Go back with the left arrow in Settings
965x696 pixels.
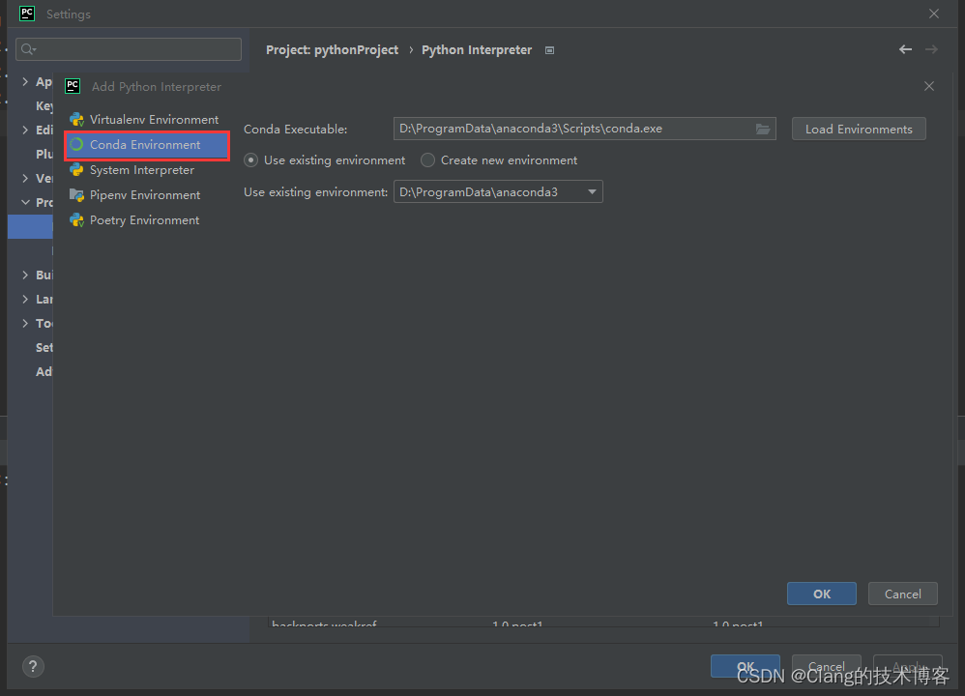[x=905, y=49]
